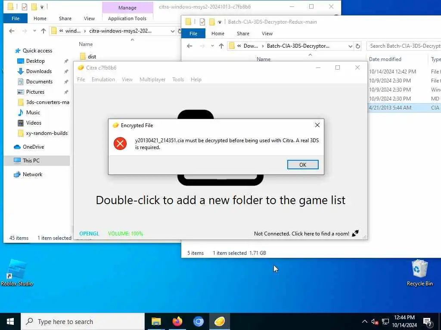Open View tab in citra-windows Explorer window
Screen dimensions: 441x330
coord(89,18)
